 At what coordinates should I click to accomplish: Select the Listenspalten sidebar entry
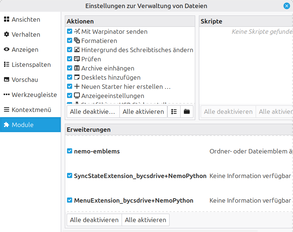31,65
